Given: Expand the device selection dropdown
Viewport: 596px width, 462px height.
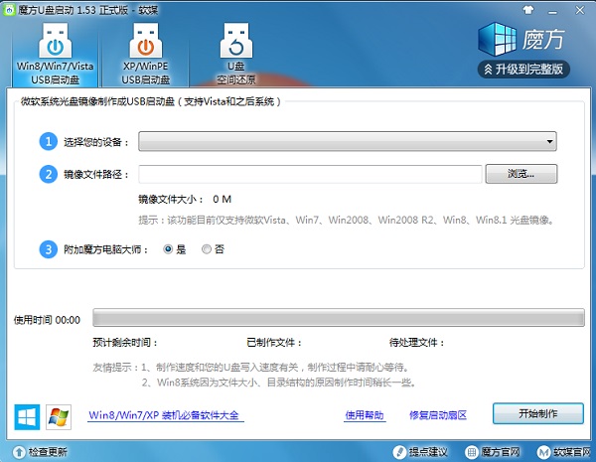Looking at the screenshot, I should (347, 142).
